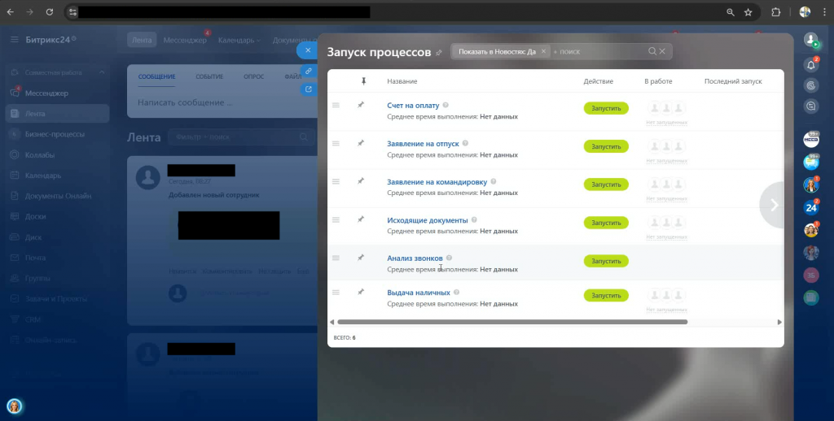Open row menu for Счет на оплату
Viewport: 834px width, 421px height.
336,105
